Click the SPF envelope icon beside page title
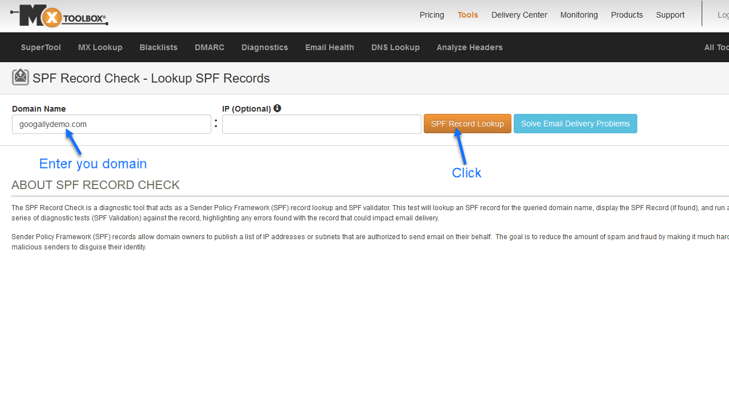Screen dimensions: 729x410 point(21,77)
